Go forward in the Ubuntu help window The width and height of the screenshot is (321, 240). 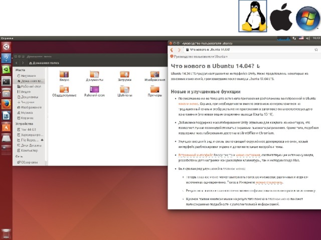pyautogui.click(x=179, y=49)
